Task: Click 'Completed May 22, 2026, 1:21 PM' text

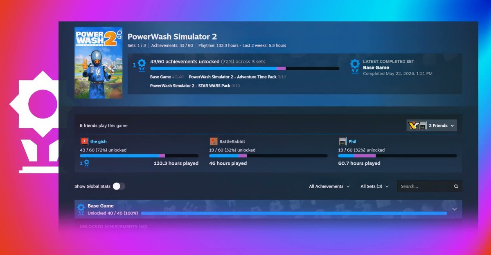Action: coord(398,74)
